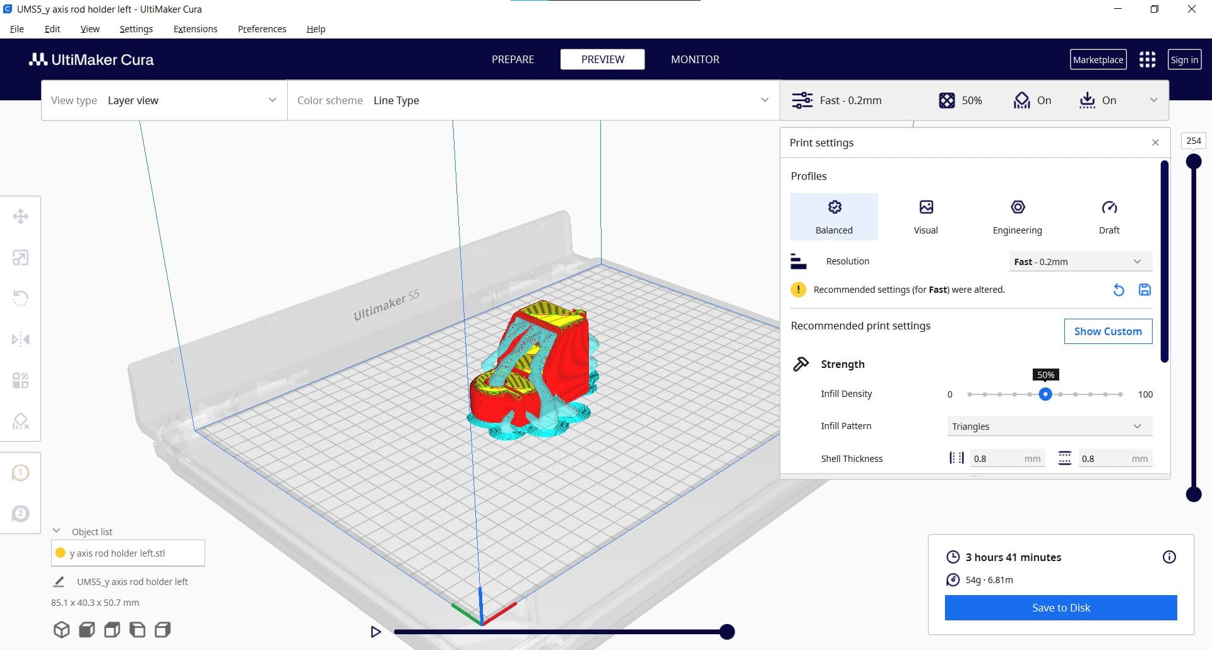Image resolution: width=1212 pixels, height=650 pixels.
Task: Click the adhesion On icon in settings bar
Action: [x=1087, y=100]
